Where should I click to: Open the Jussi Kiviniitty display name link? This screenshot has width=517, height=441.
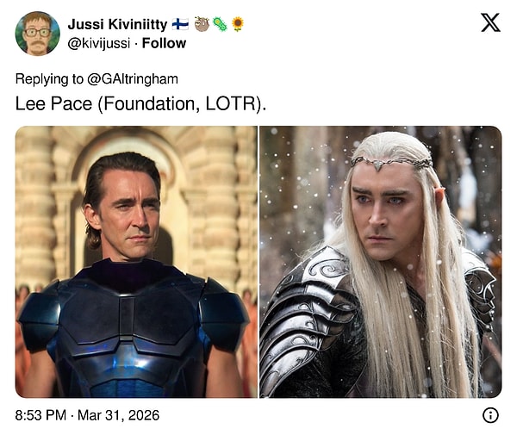coord(117,24)
